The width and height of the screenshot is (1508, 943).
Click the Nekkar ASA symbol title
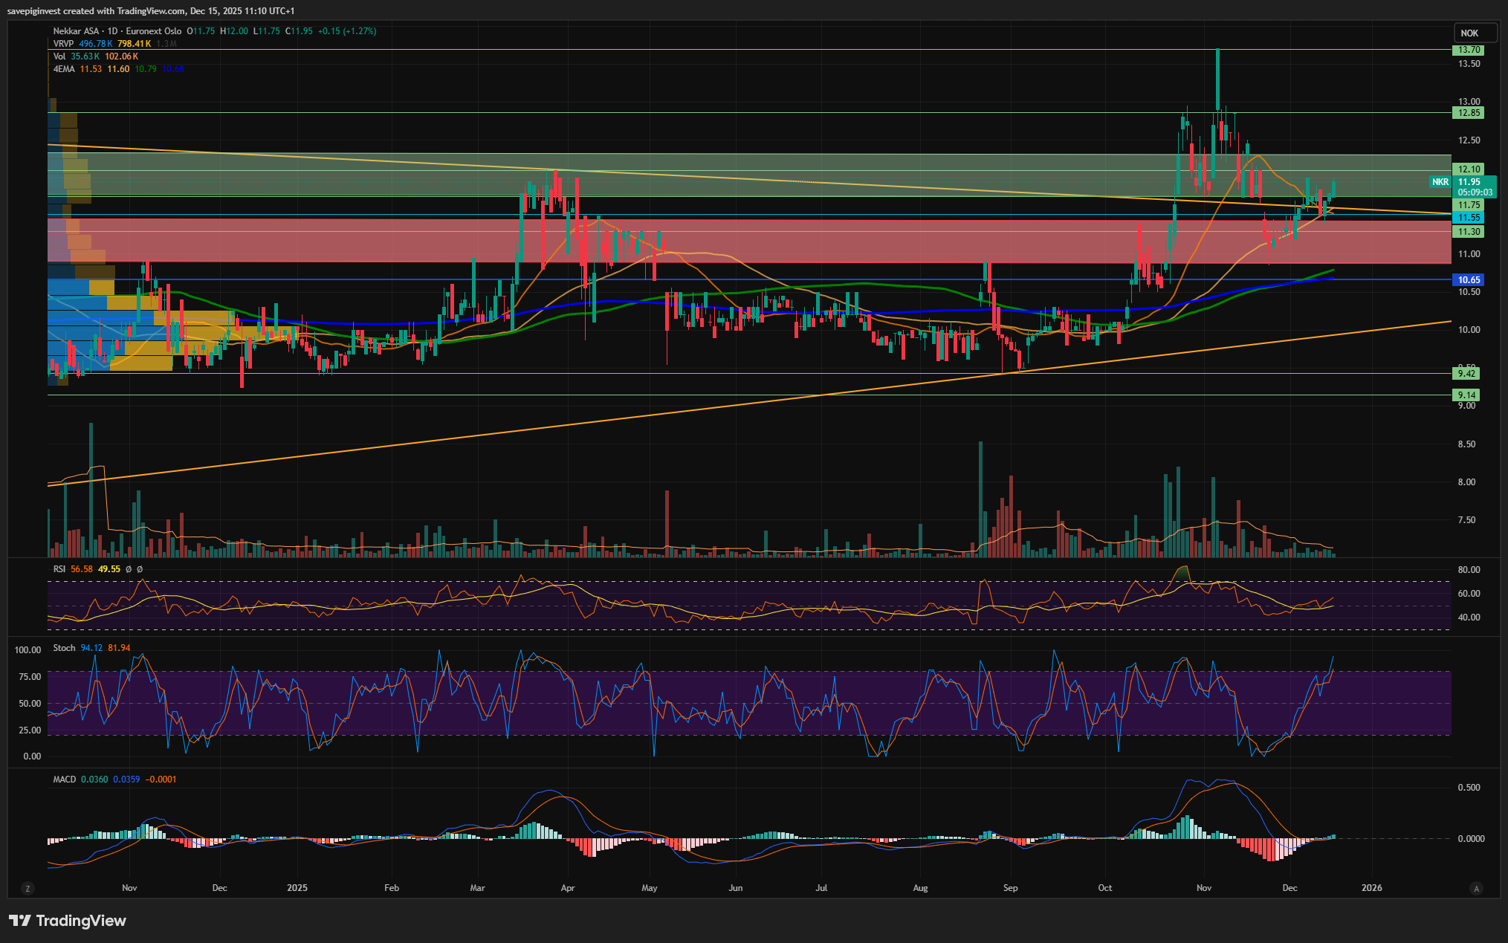[76, 31]
